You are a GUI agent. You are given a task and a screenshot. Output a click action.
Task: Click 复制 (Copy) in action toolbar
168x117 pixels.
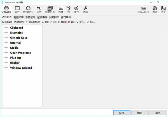[x=45, y=22]
